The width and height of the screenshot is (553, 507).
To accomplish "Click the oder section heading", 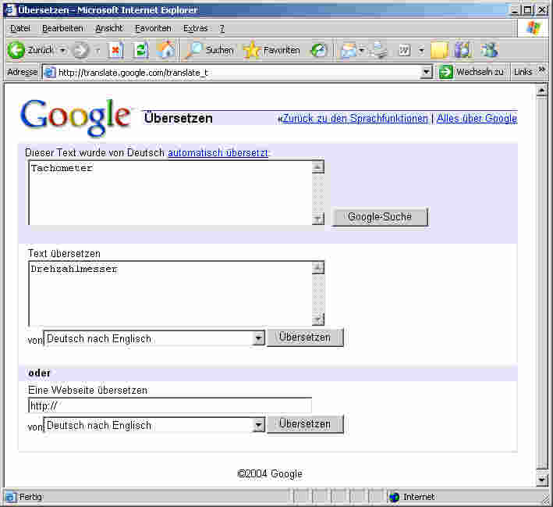I will (39, 373).
